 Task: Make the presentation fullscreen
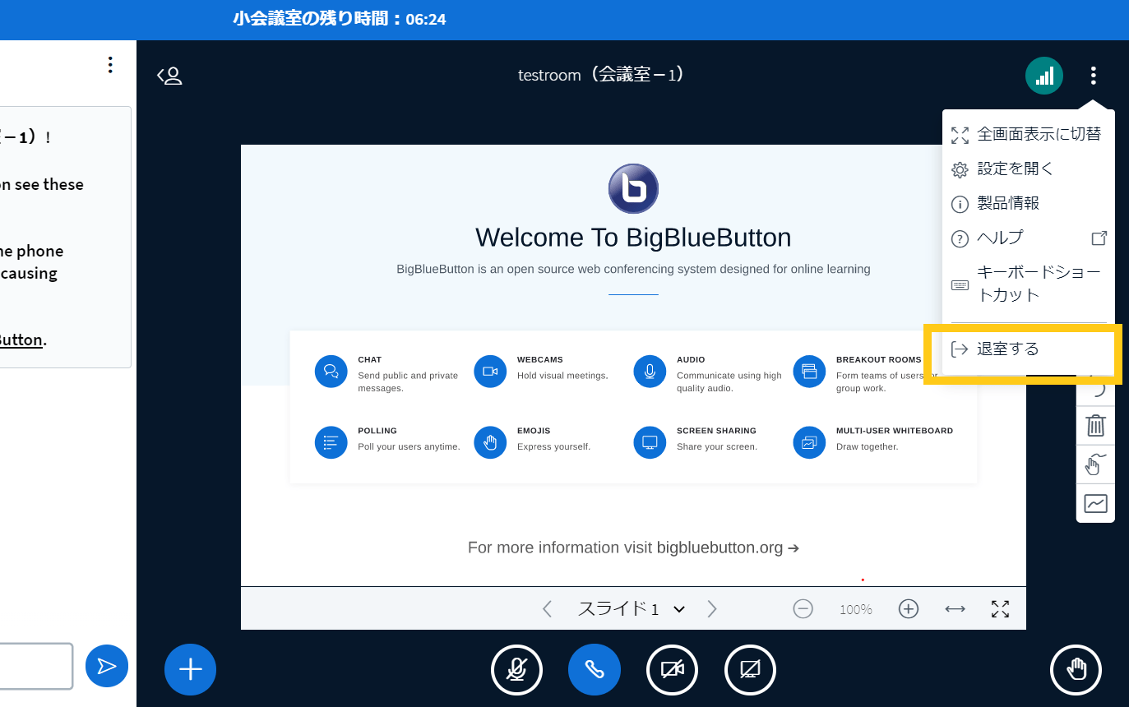tap(1000, 609)
